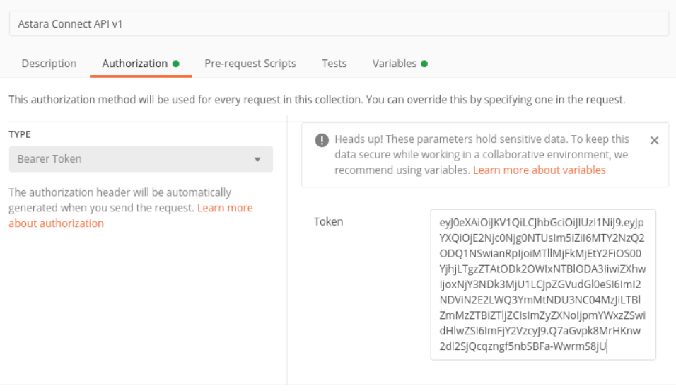Click the green dot beside the Variables tab
Viewport: 676px width, 391px height.
(x=424, y=64)
